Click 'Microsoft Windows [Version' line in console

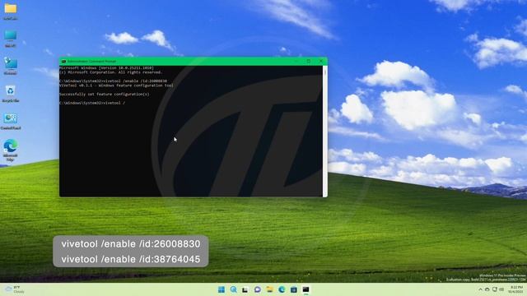coord(106,68)
